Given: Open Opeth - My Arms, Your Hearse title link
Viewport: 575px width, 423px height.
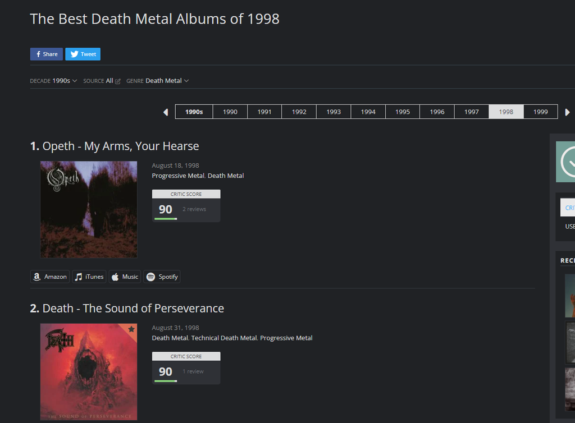Looking at the screenshot, I should (x=121, y=146).
